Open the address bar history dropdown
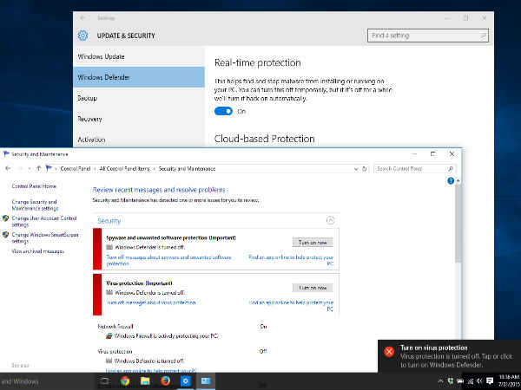Screen dimensions: 521x390 tap(356, 169)
